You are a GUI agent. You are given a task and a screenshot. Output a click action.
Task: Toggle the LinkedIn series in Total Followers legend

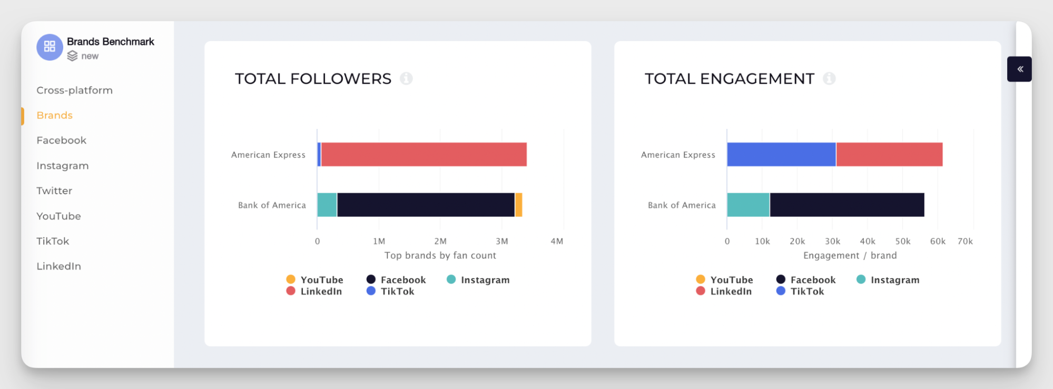point(315,291)
